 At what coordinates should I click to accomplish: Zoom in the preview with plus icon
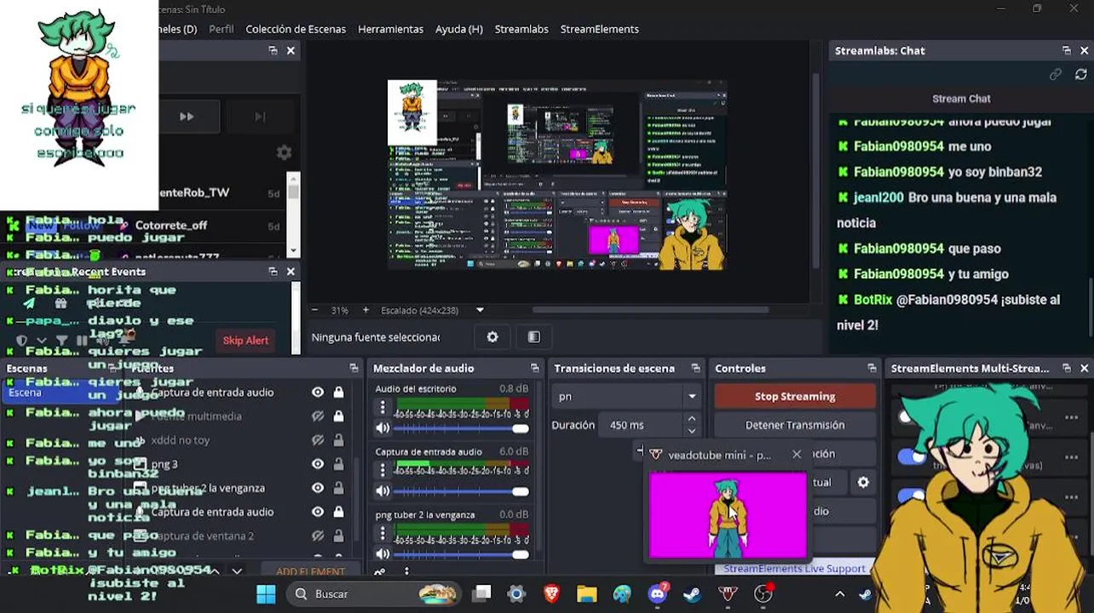click(366, 310)
